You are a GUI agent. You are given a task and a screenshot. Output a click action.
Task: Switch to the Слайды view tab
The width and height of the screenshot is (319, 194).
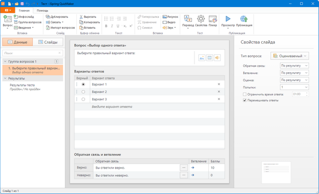coord(48,42)
